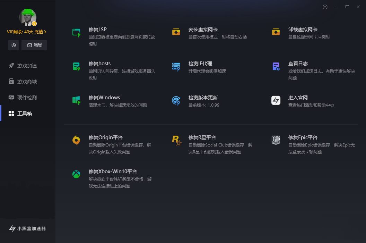Click the 修复LSP tool icon
This screenshot has height=243, width=366.
(x=76, y=33)
